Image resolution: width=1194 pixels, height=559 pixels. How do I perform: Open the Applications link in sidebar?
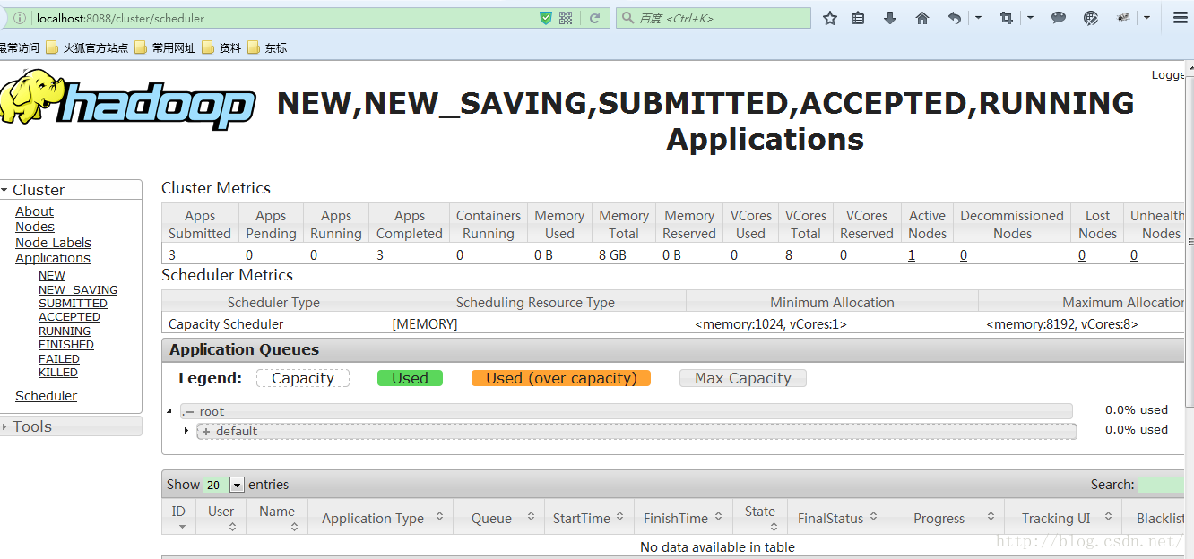(x=53, y=258)
